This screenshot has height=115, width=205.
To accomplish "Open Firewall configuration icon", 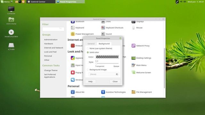I will (x=73, y=46).
